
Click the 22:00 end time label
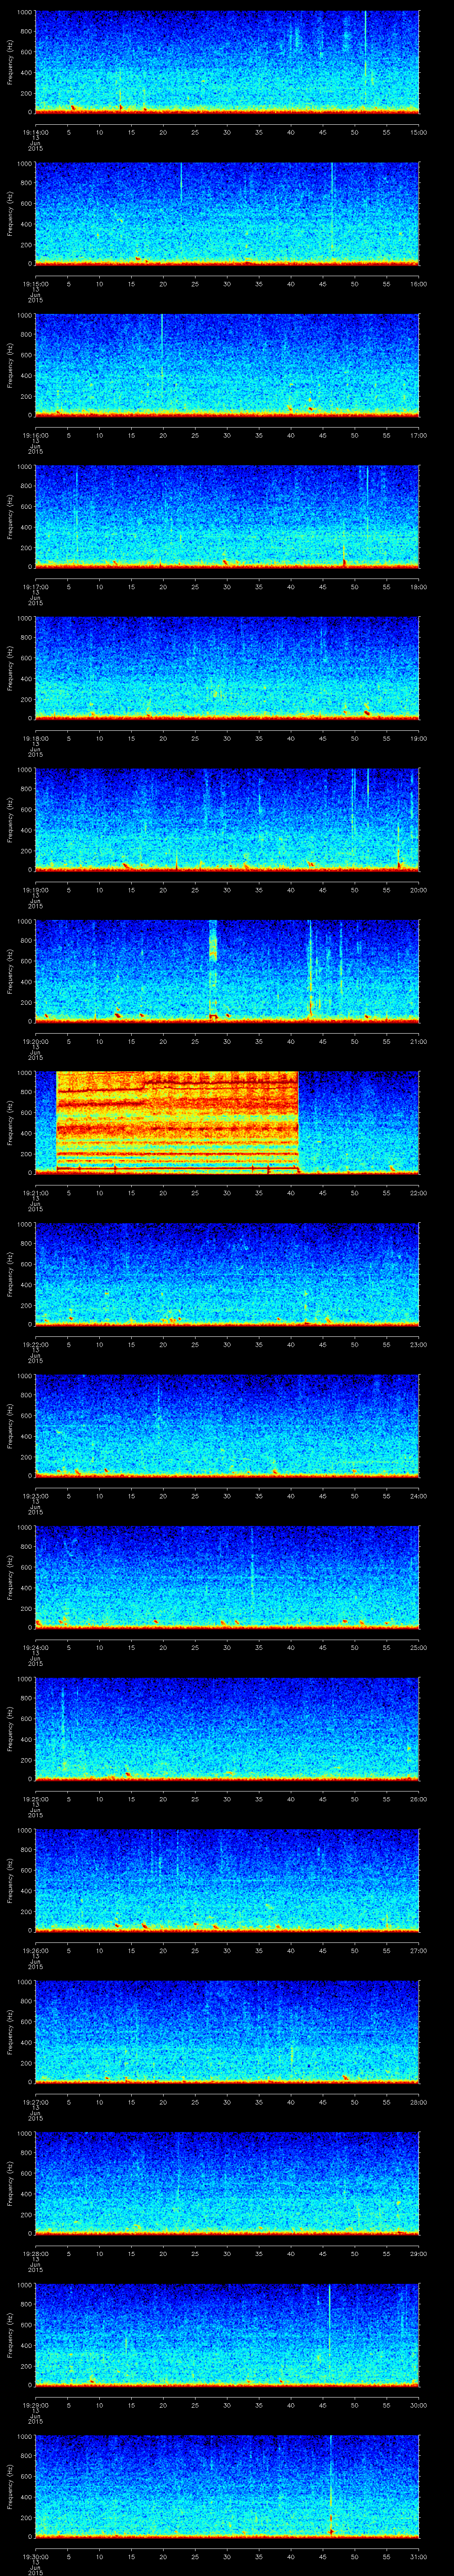coord(418,1193)
